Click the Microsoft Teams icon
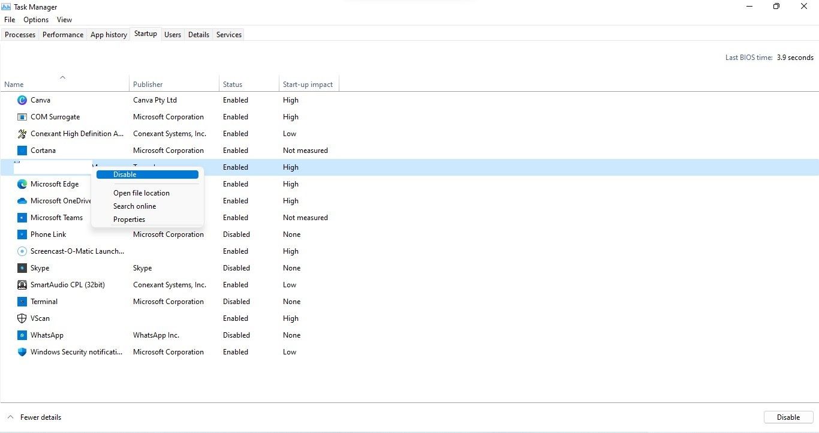 pyautogui.click(x=22, y=218)
